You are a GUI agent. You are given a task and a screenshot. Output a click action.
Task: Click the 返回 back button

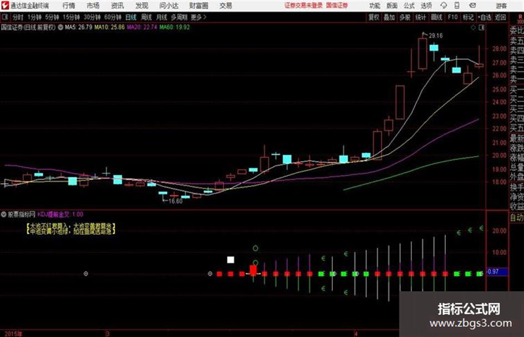tap(500, 17)
